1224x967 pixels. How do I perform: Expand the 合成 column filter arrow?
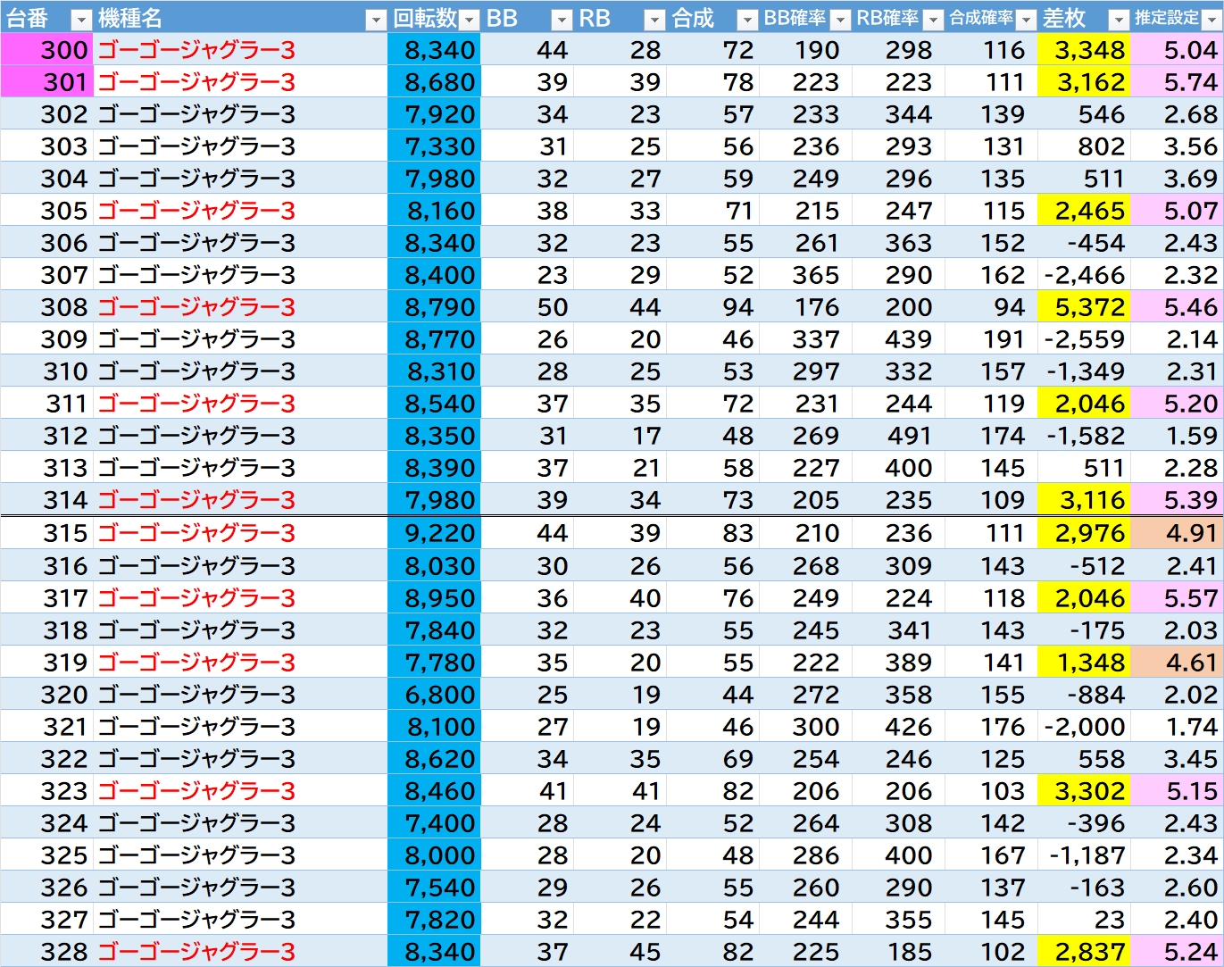click(x=747, y=20)
